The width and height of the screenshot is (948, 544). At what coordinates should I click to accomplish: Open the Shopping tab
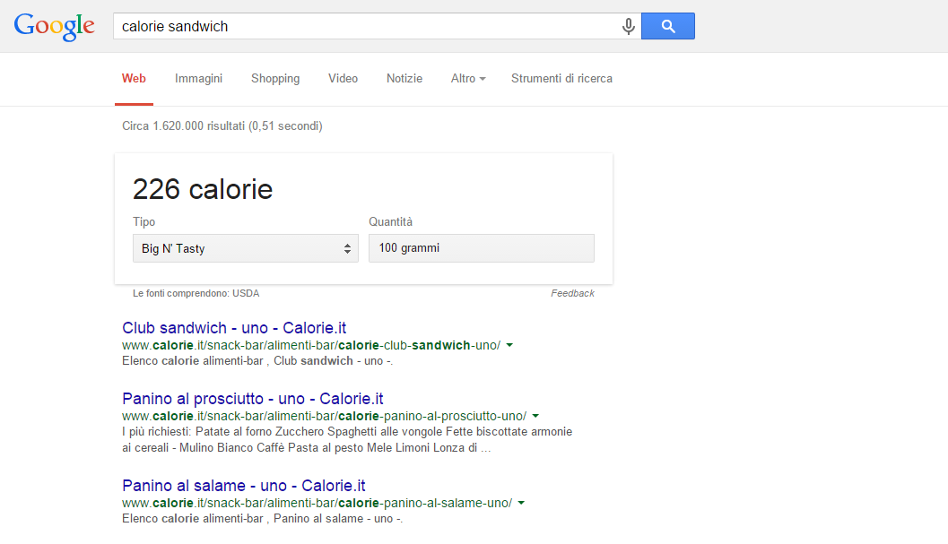pos(275,79)
